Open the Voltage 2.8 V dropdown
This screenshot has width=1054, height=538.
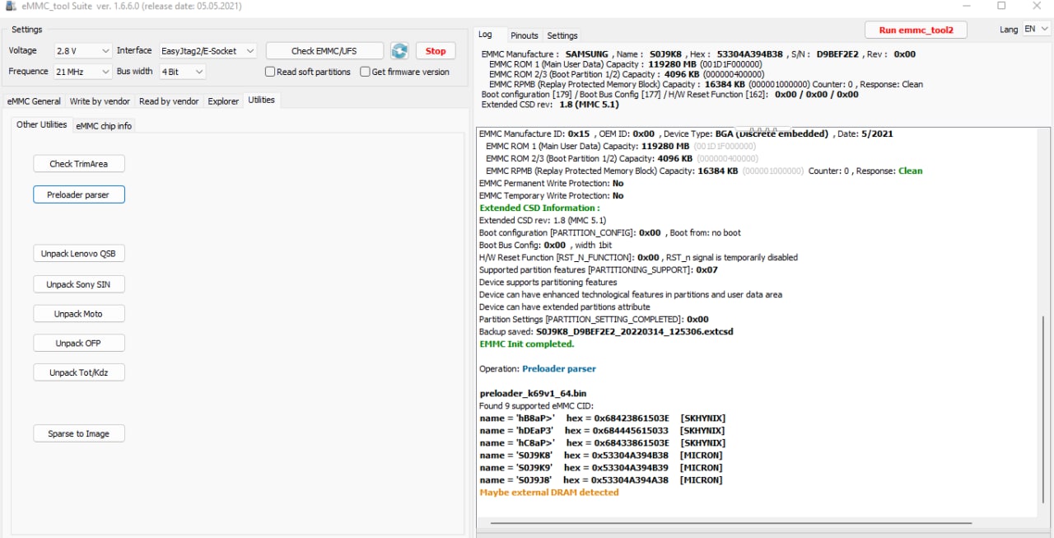point(82,51)
